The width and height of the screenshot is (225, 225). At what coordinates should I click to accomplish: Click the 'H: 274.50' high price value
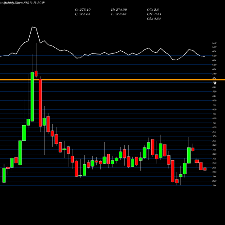(119, 10)
